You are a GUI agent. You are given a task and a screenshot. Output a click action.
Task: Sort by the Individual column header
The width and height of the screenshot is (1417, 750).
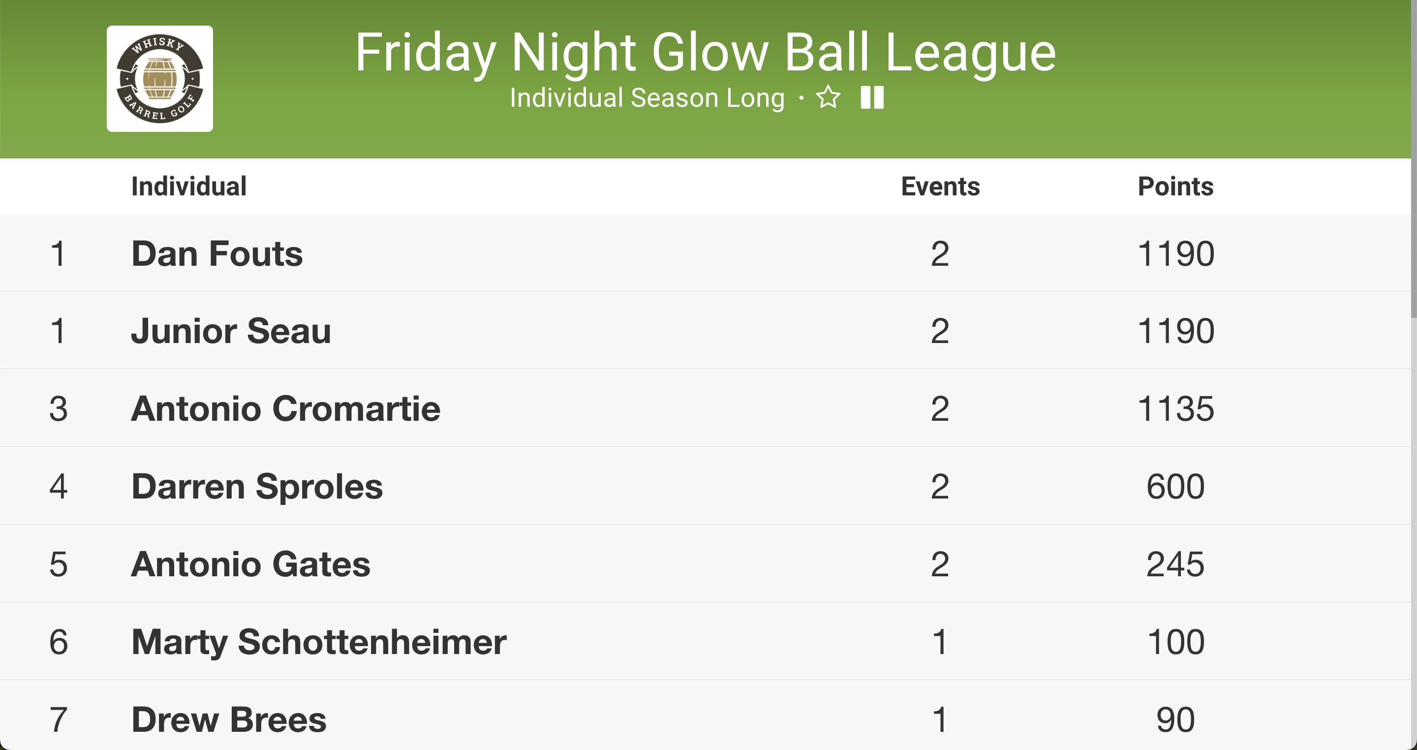[x=188, y=186]
